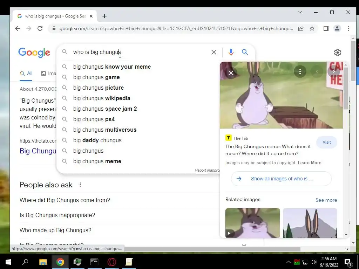Click the page vertical scrollbar up arrow
This screenshot has width=359, height=269.
[x=353, y=38]
